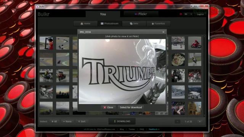Click the page indicator 1 of 26
This screenshot has width=244, height=137.
tap(188, 121)
